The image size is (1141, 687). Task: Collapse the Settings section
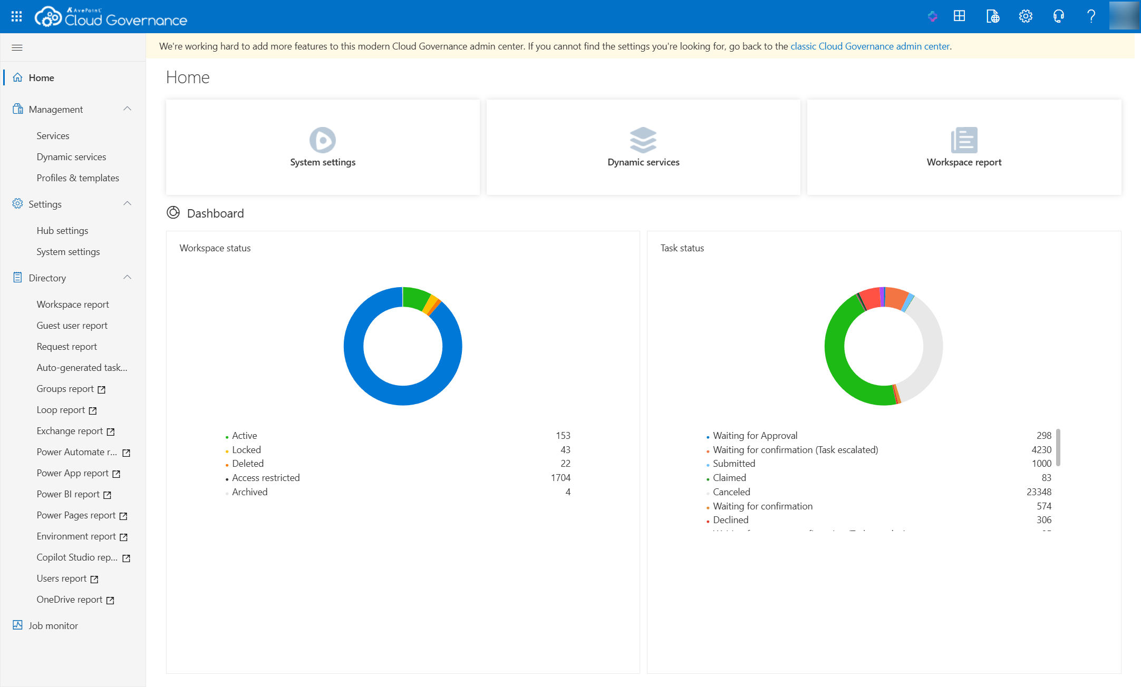click(127, 204)
